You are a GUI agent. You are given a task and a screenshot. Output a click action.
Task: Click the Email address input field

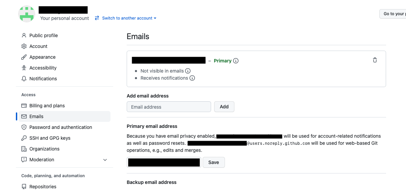[x=169, y=107]
